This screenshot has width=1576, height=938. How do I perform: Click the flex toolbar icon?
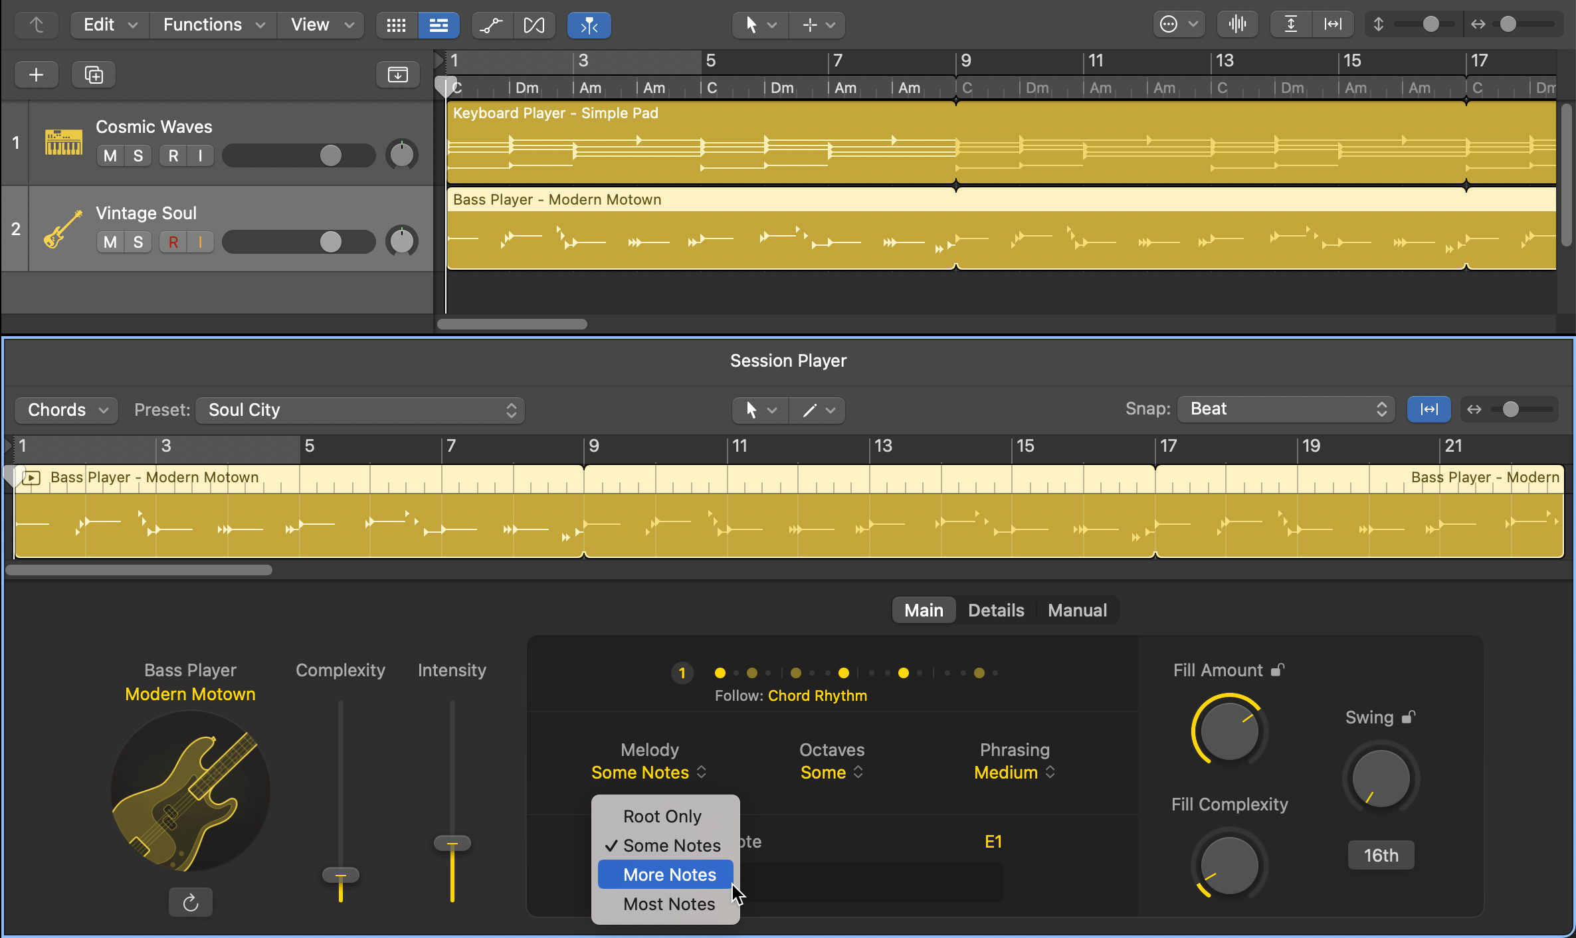point(534,25)
